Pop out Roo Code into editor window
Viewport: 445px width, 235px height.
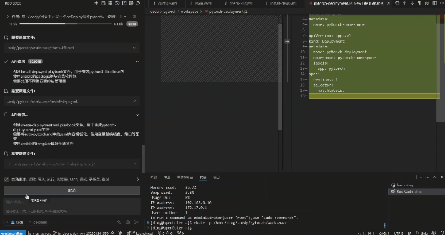coord(124,3)
